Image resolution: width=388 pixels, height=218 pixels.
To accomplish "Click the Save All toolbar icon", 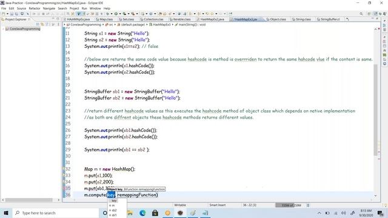I will tap(16, 14).
